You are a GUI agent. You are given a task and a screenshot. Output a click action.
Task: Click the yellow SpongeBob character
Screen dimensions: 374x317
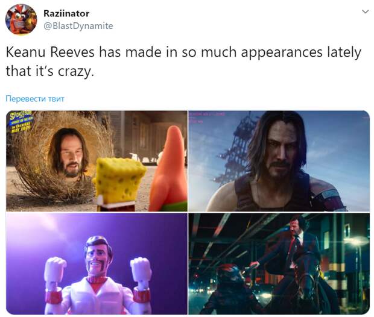pos(119,184)
